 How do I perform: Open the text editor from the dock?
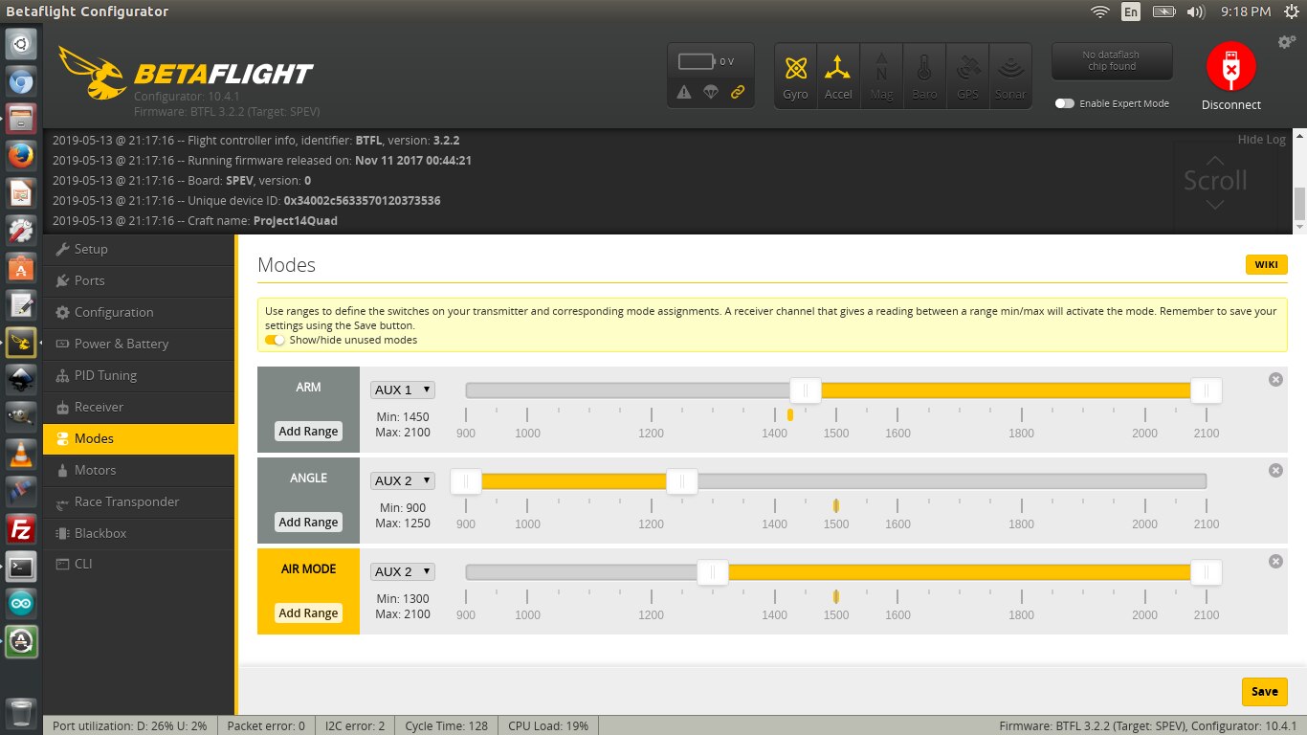tap(21, 304)
